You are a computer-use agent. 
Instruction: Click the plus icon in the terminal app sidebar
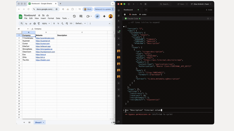[x=119, y=21]
